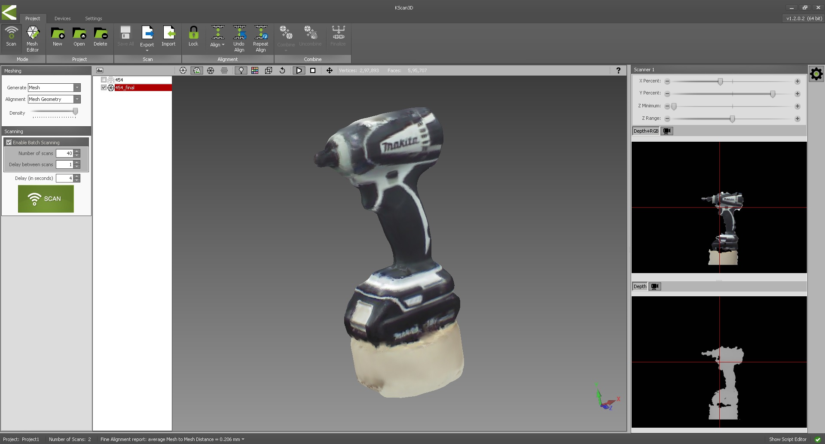Toggle the viewport lighting bulb
825x444 pixels.
tap(241, 70)
